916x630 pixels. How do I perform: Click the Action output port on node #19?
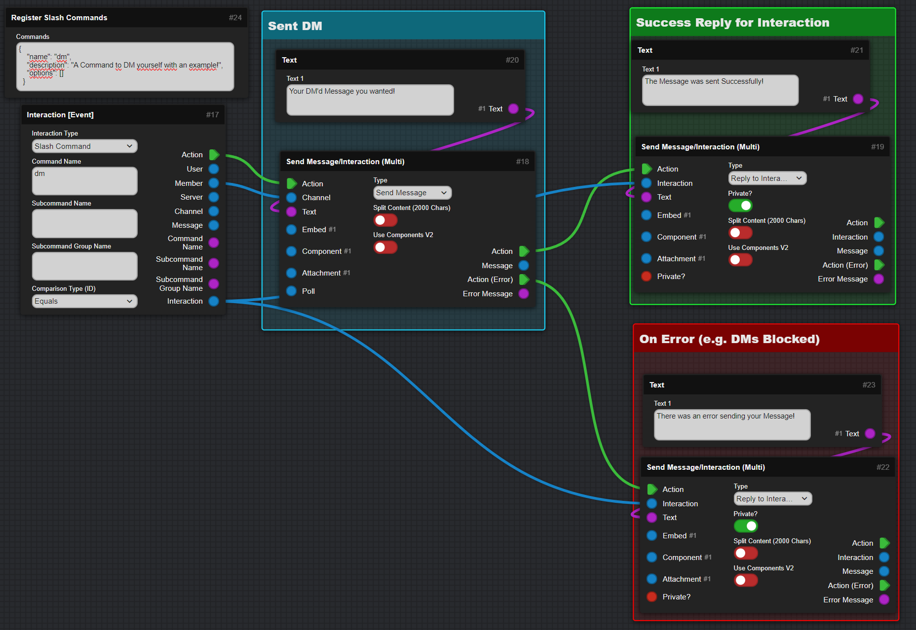click(x=879, y=223)
